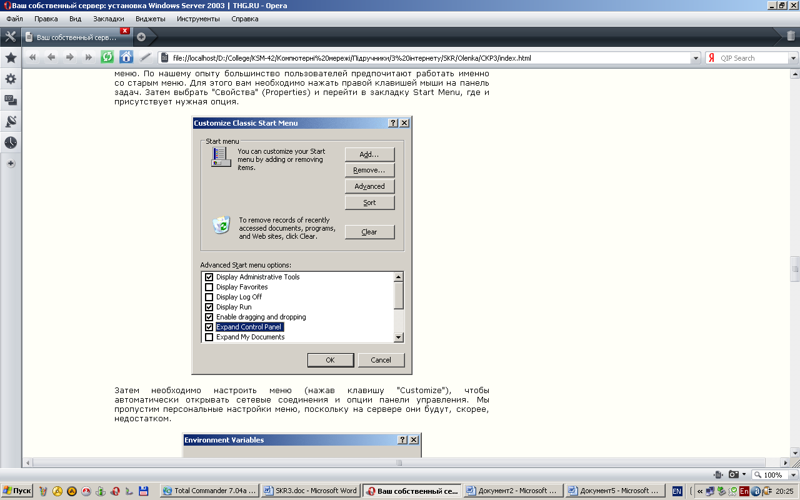The width and height of the screenshot is (800, 500).
Task: Click the page's vertical scrollbar thumb
Action: point(795,269)
